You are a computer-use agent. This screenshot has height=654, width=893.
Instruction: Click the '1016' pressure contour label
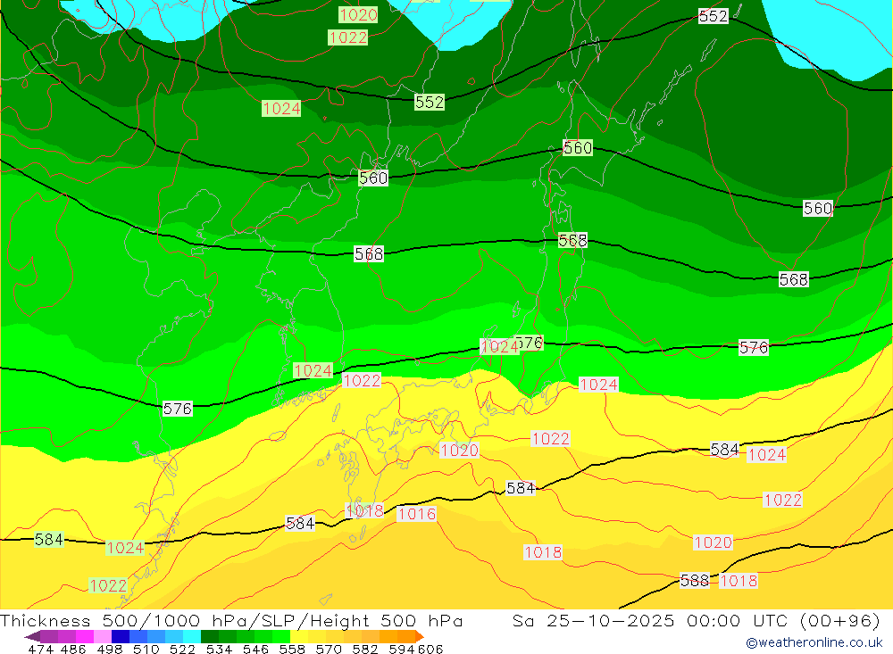[417, 514]
